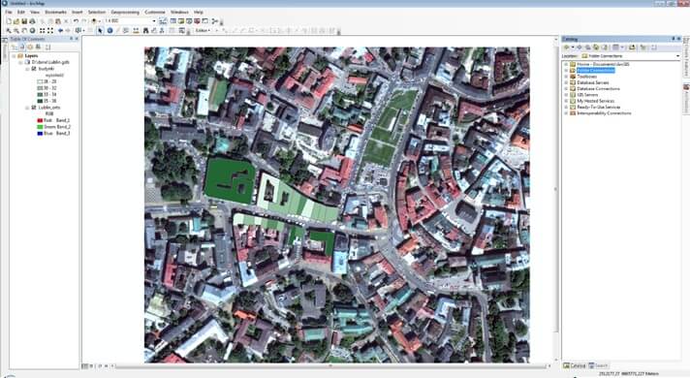Activate the Identify tool
Viewport: 690px width, 378px height.
[x=110, y=30]
